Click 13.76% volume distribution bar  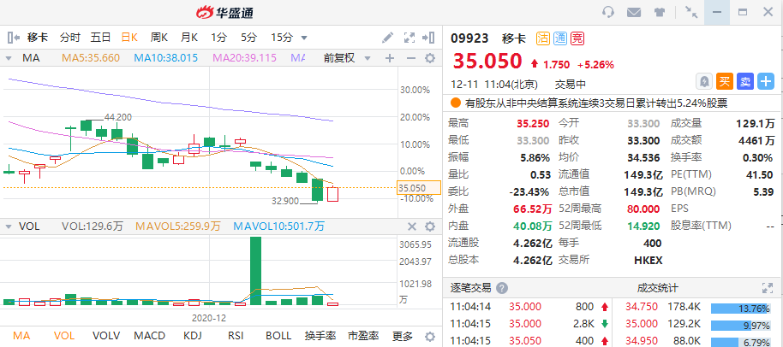pos(740,309)
